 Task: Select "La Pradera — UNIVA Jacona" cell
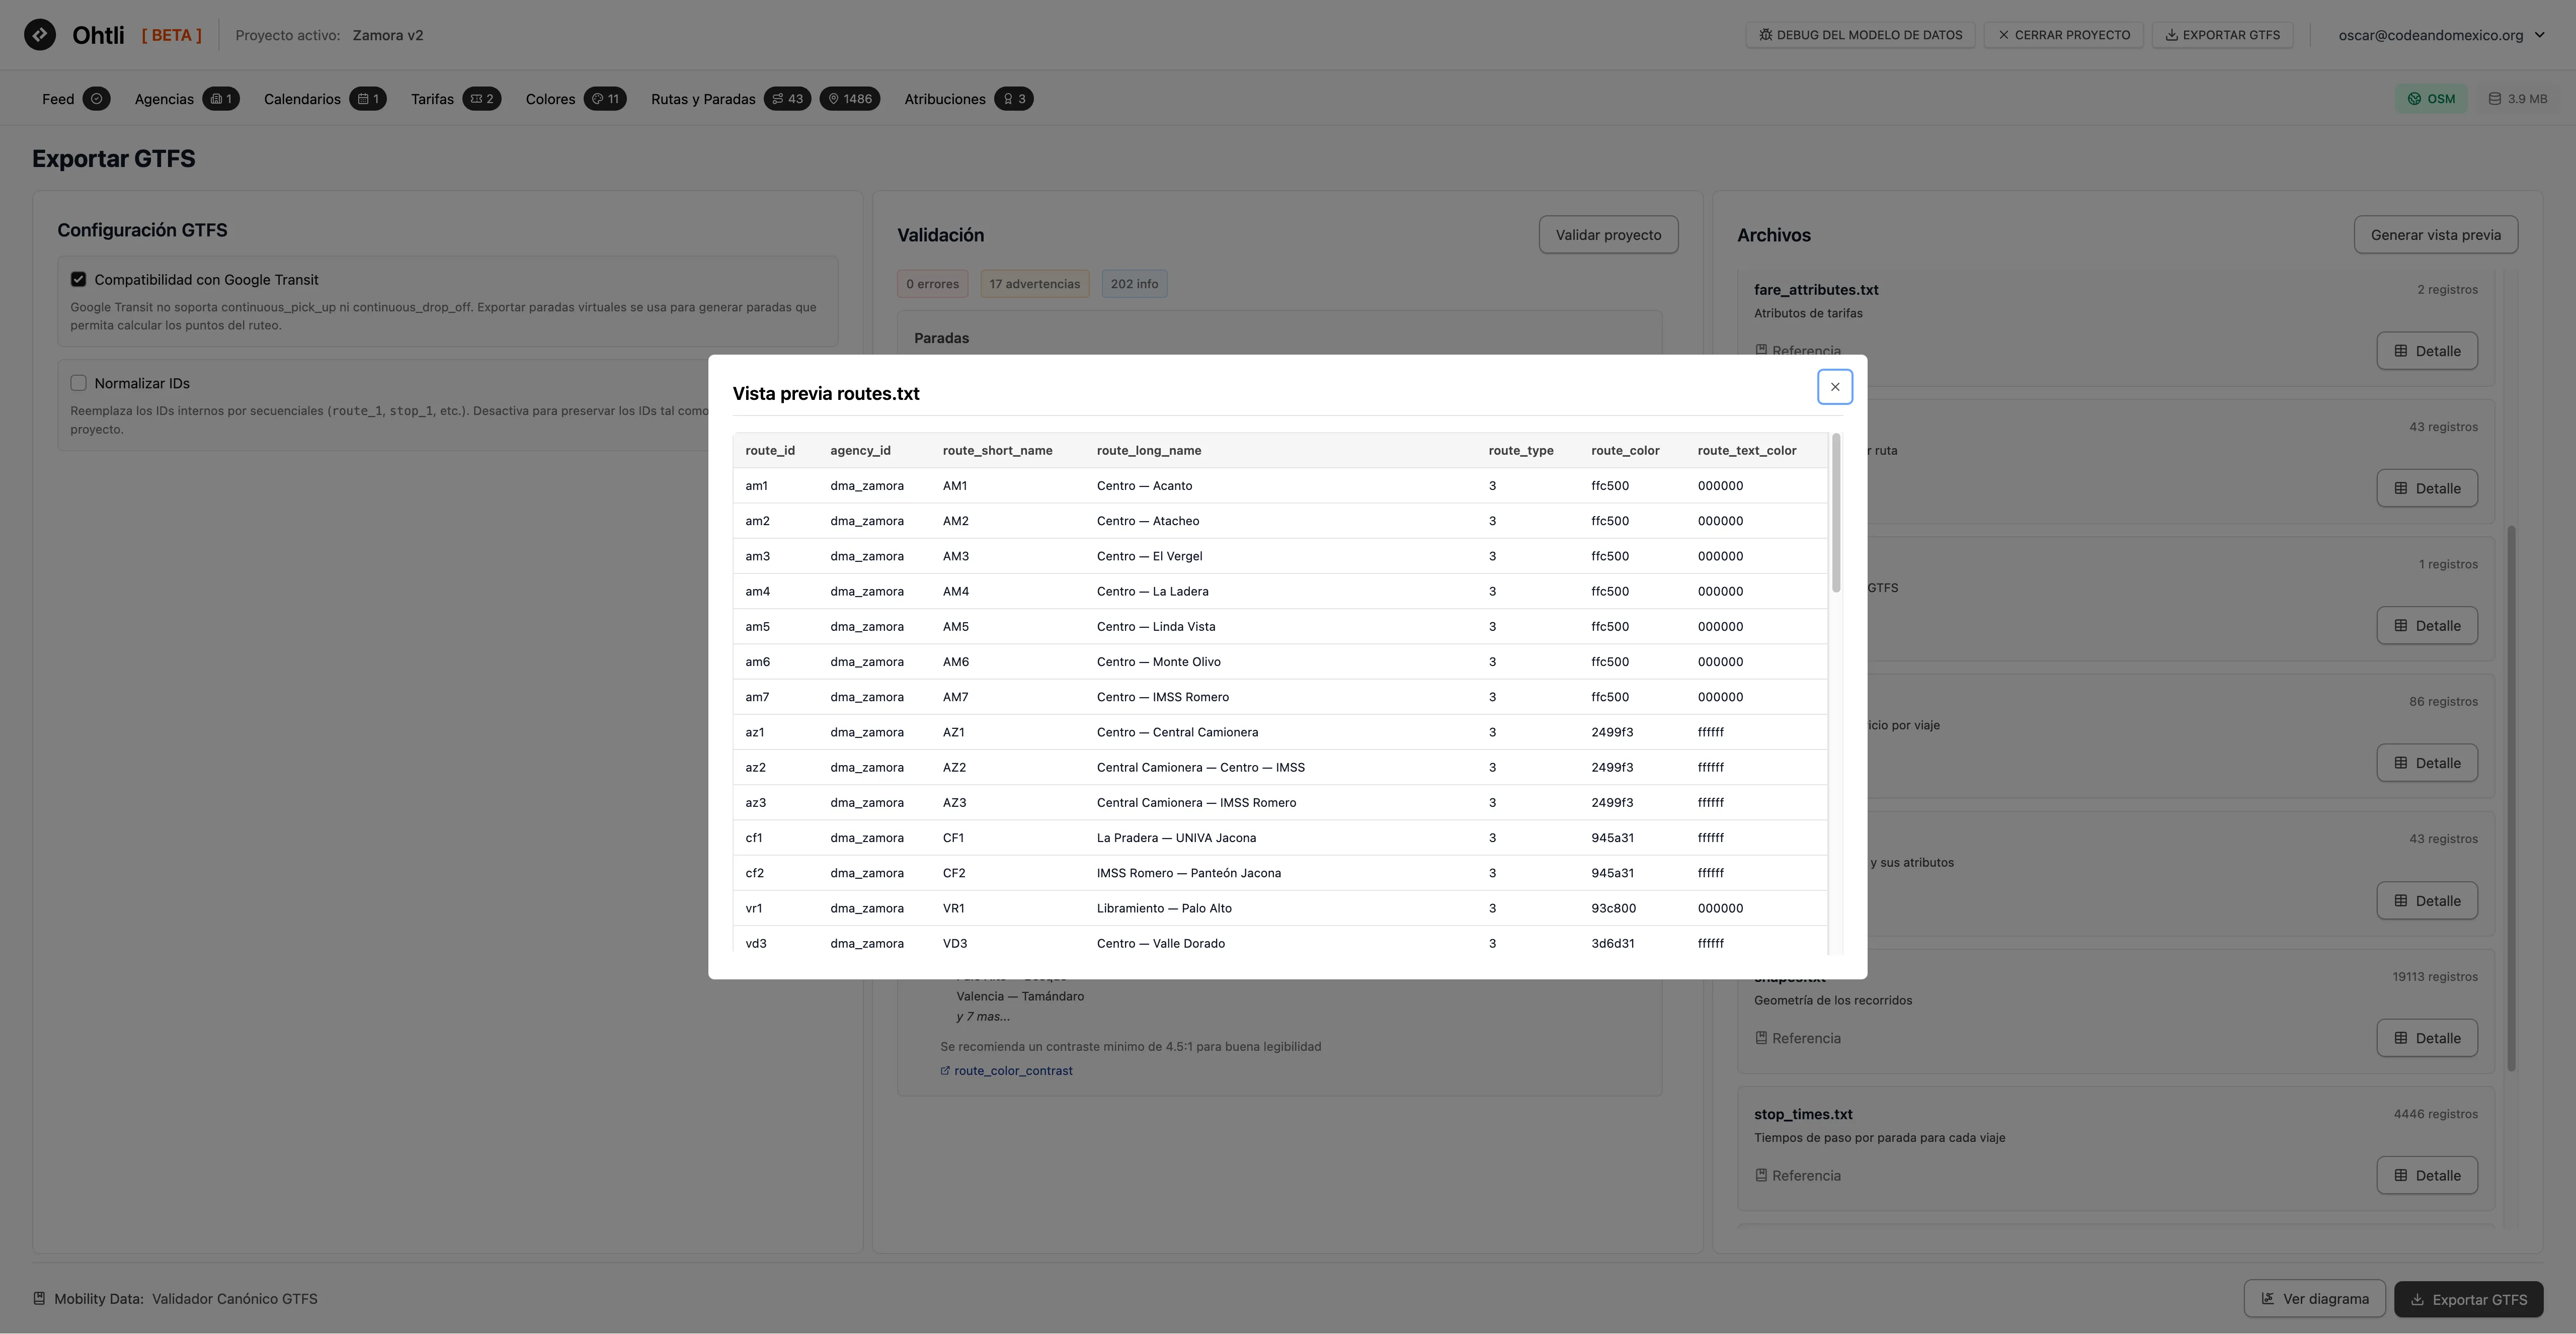1176,838
